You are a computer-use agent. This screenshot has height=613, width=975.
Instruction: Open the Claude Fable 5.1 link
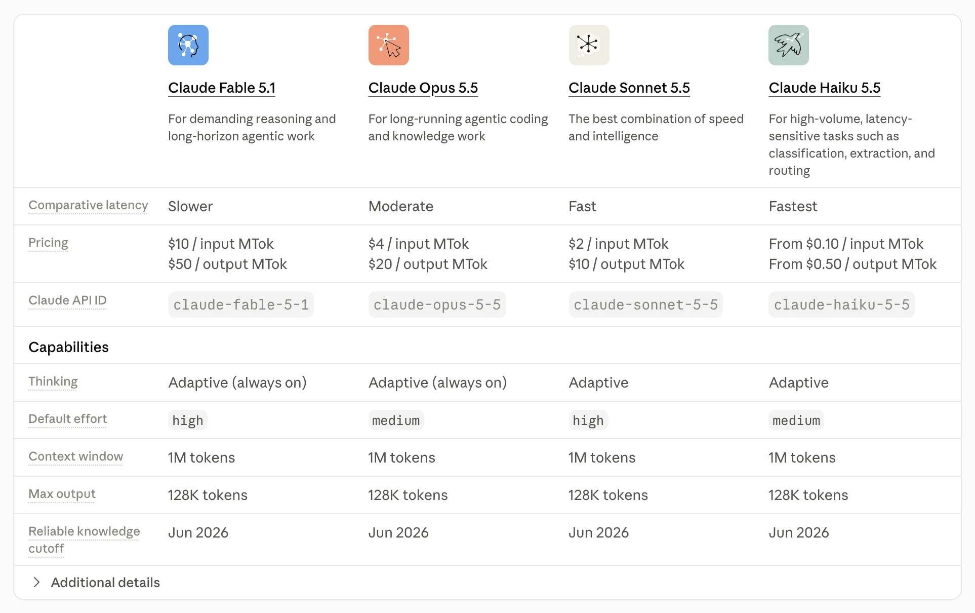(222, 88)
